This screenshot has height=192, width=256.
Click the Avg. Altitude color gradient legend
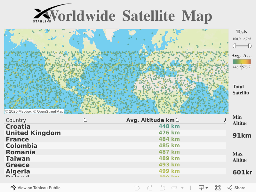tap(242, 62)
